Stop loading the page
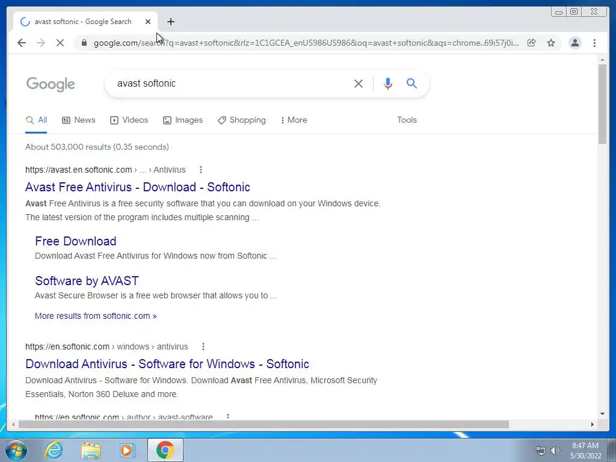This screenshot has height=462, width=616. (60, 43)
